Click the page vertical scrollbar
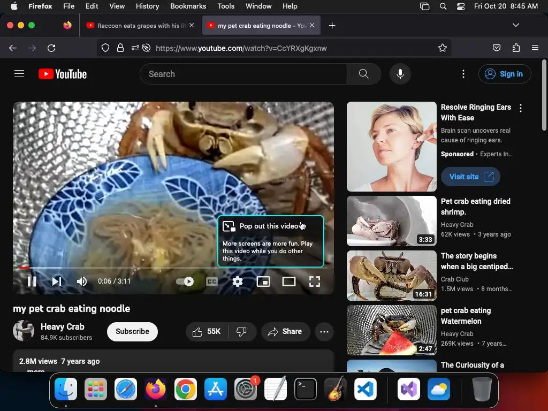 point(544,95)
